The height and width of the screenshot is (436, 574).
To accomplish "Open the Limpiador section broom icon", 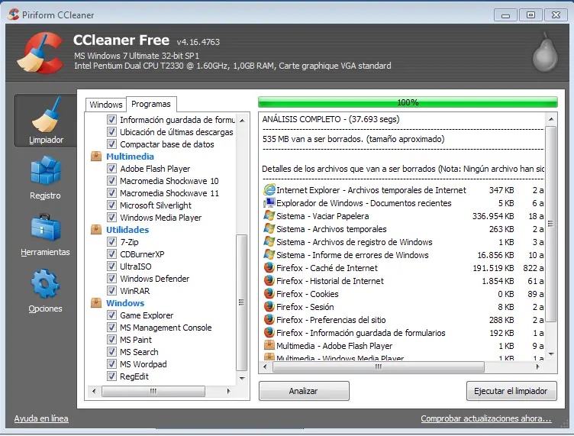I will [46, 115].
